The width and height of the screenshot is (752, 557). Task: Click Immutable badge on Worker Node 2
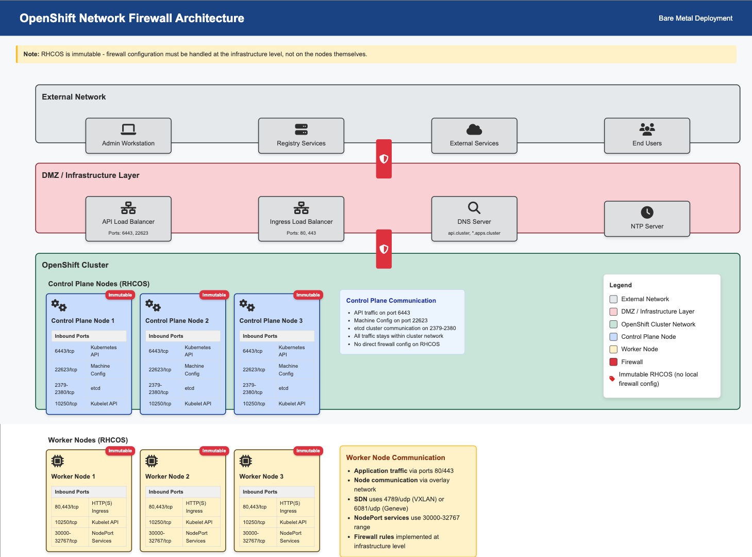(x=214, y=451)
